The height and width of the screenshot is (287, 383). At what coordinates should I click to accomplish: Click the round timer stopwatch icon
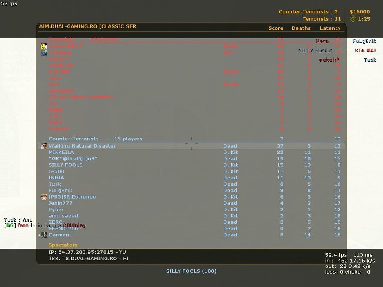click(x=353, y=19)
